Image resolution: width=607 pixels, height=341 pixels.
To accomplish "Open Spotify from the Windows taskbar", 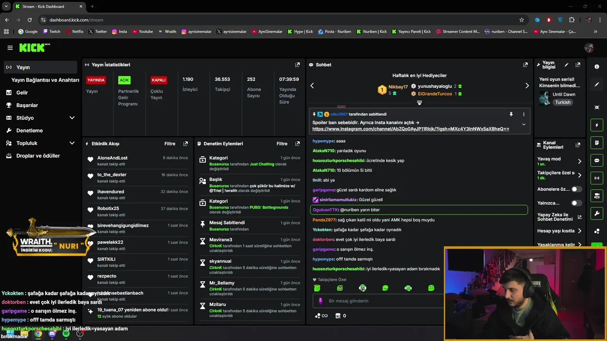I will tap(66, 334).
